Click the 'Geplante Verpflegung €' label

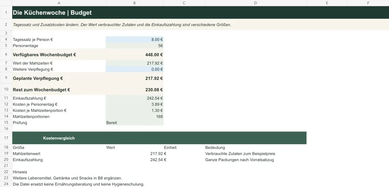click(38, 78)
